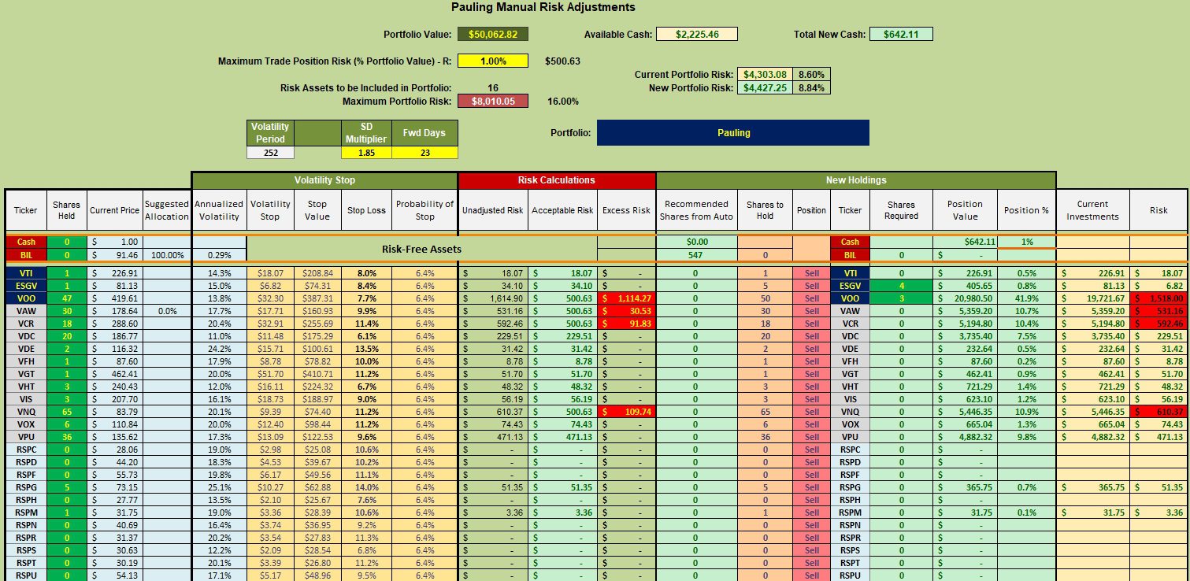Select VOO position percent 41.9%
1190x581 pixels.
pos(1027,298)
